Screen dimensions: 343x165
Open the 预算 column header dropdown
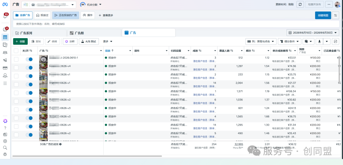point(319,51)
